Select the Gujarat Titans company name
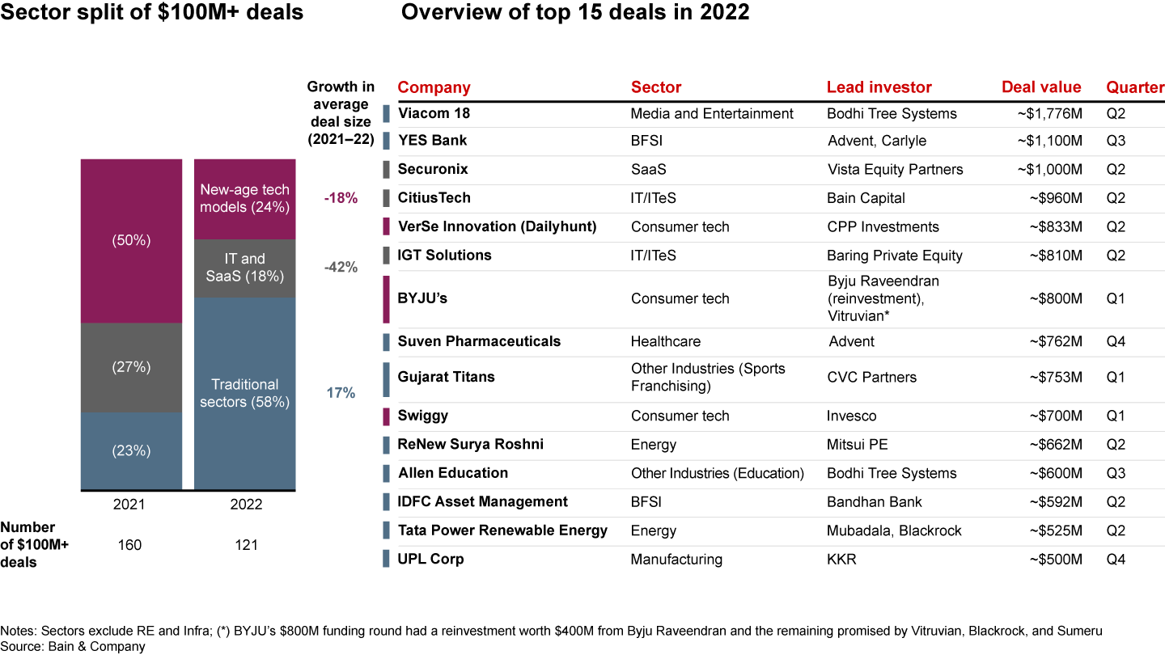1165x655 pixels. 446,378
